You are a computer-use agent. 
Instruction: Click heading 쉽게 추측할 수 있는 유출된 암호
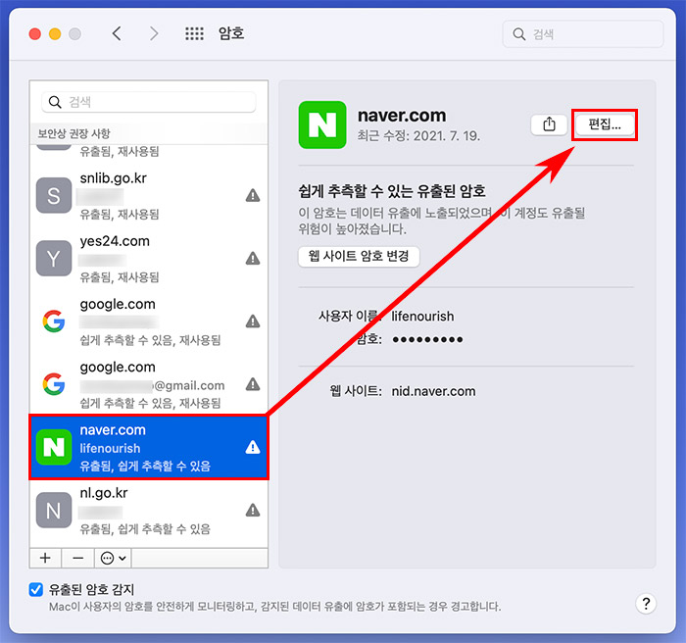[392, 191]
